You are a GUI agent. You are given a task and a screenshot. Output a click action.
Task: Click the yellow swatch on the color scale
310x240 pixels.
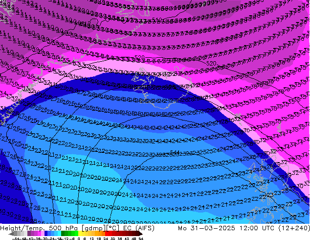[80, 234]
